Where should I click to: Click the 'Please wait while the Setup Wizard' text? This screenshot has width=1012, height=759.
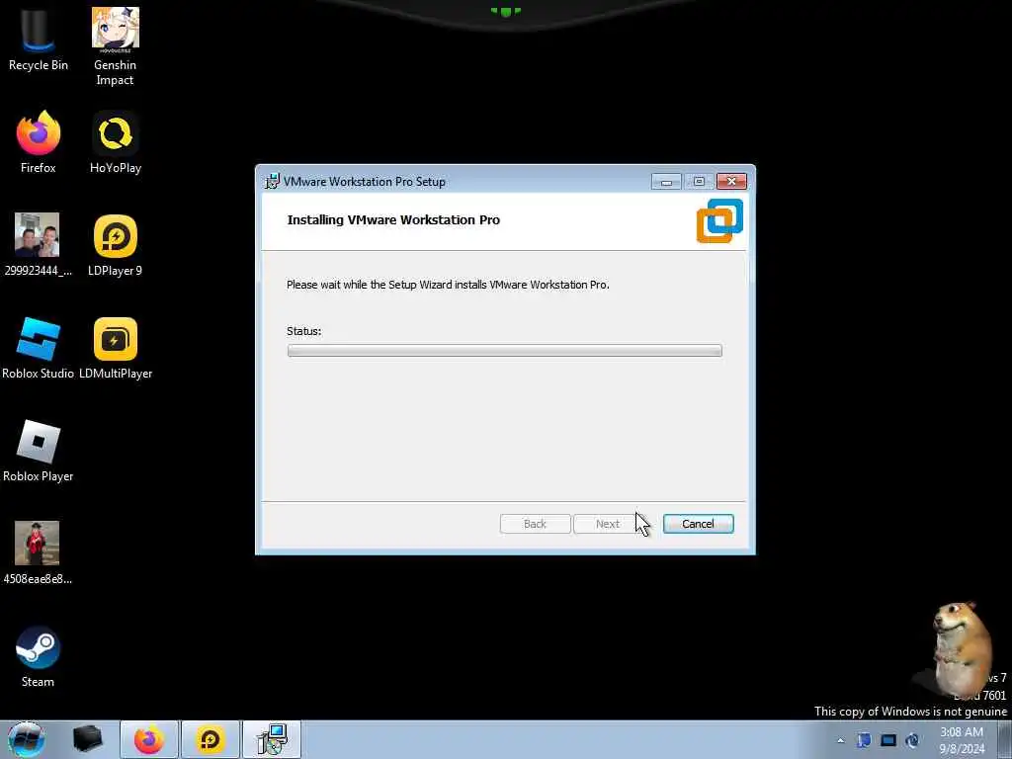(x=448, y=285)
